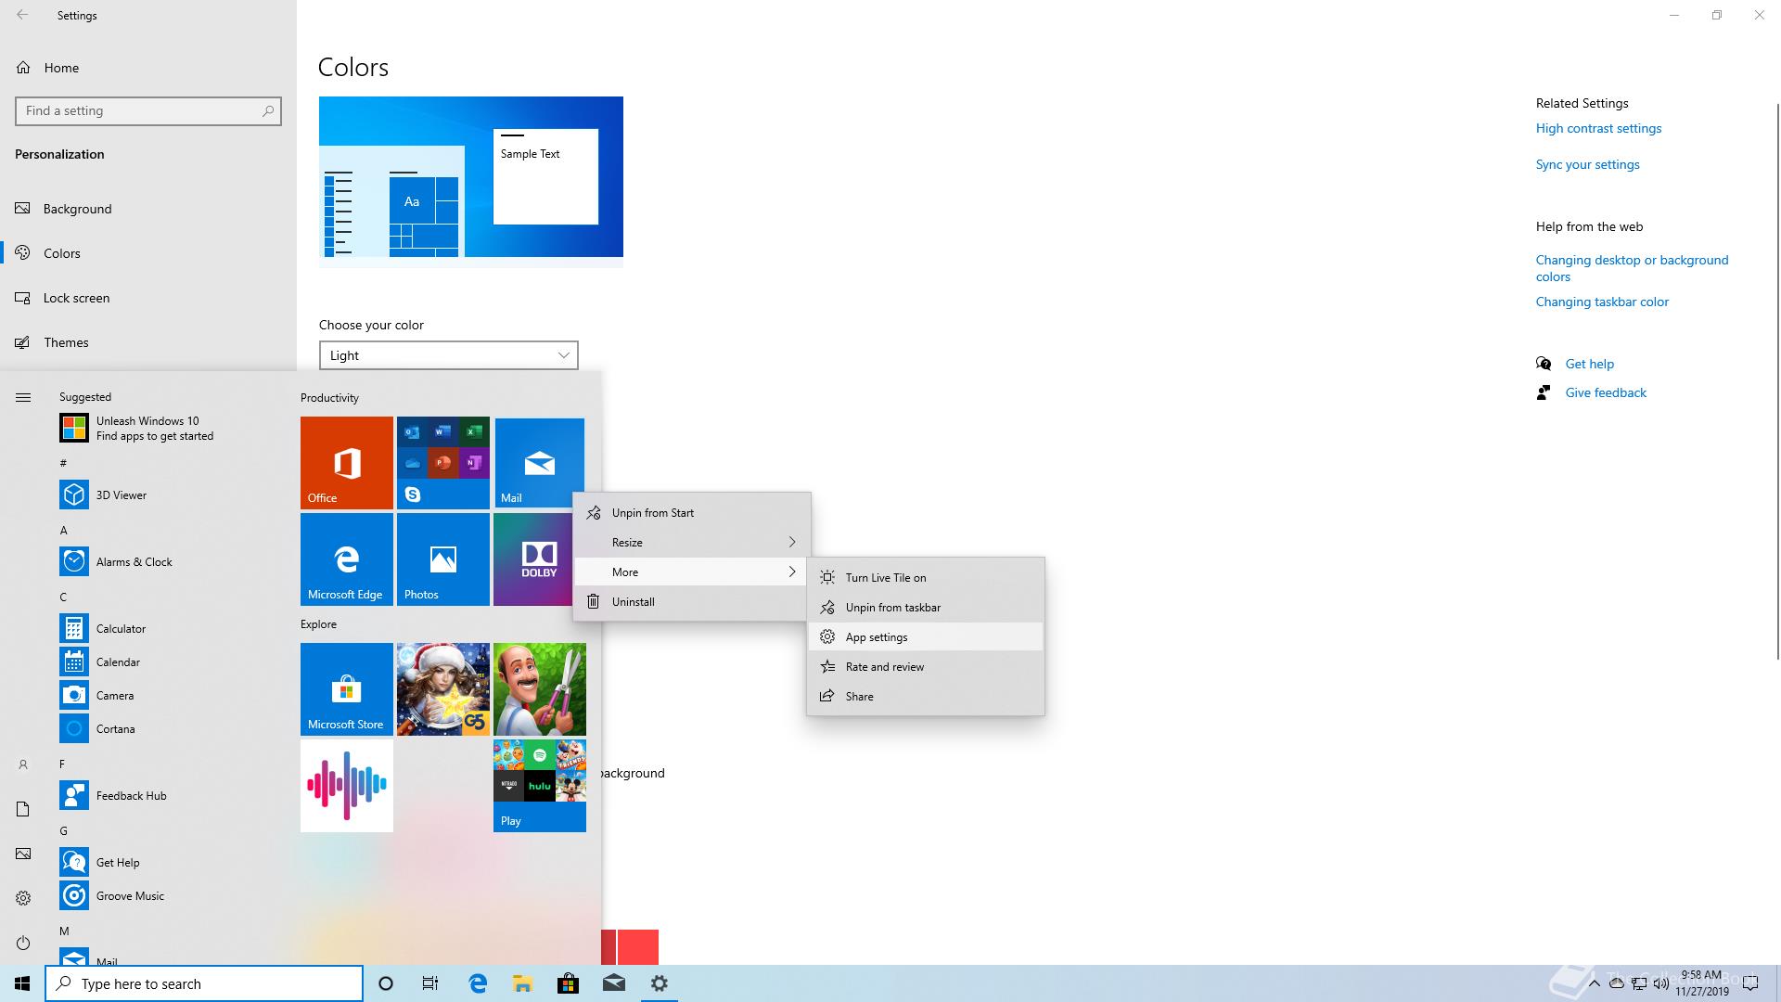Expand the More submenu
This screenshot has width=1781, height=1002.
(x=692, y=572)
